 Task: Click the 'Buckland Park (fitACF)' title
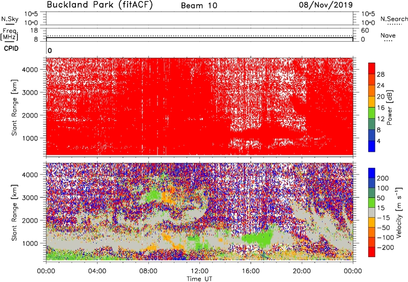pyautogui.click(x=99, y=5)
